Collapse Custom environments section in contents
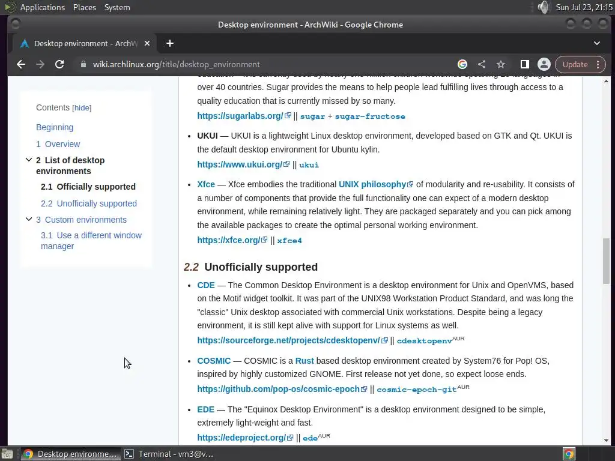615x461 pixels. click(29, 219)
